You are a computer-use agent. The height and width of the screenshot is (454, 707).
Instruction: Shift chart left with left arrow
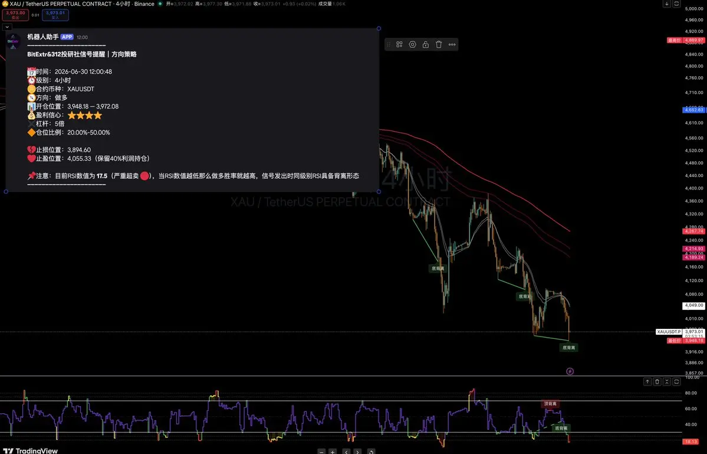tap(346, 451)
